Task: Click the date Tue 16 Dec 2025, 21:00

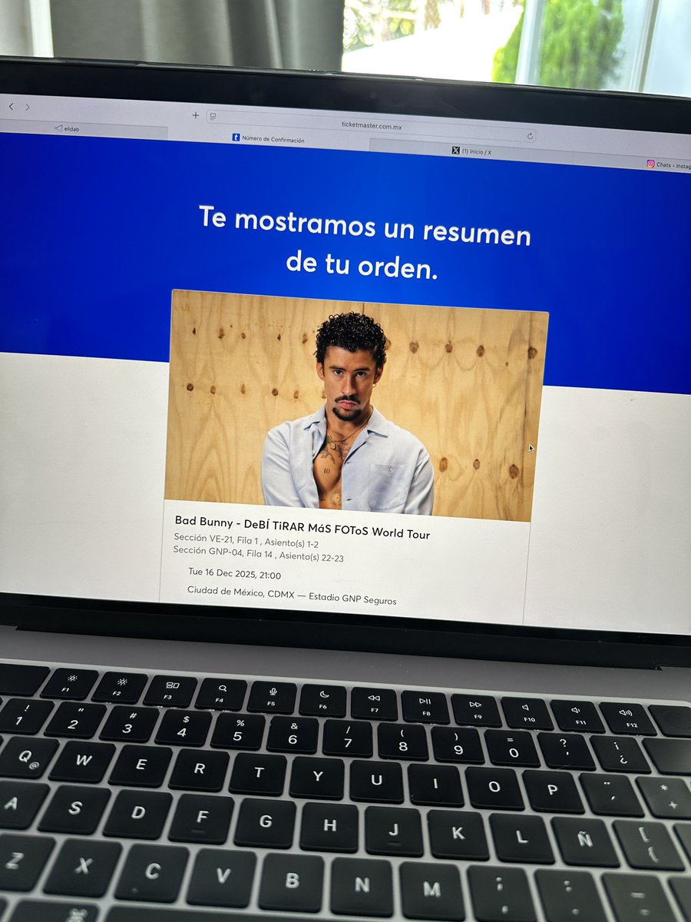Action: [x=234, y=573]
